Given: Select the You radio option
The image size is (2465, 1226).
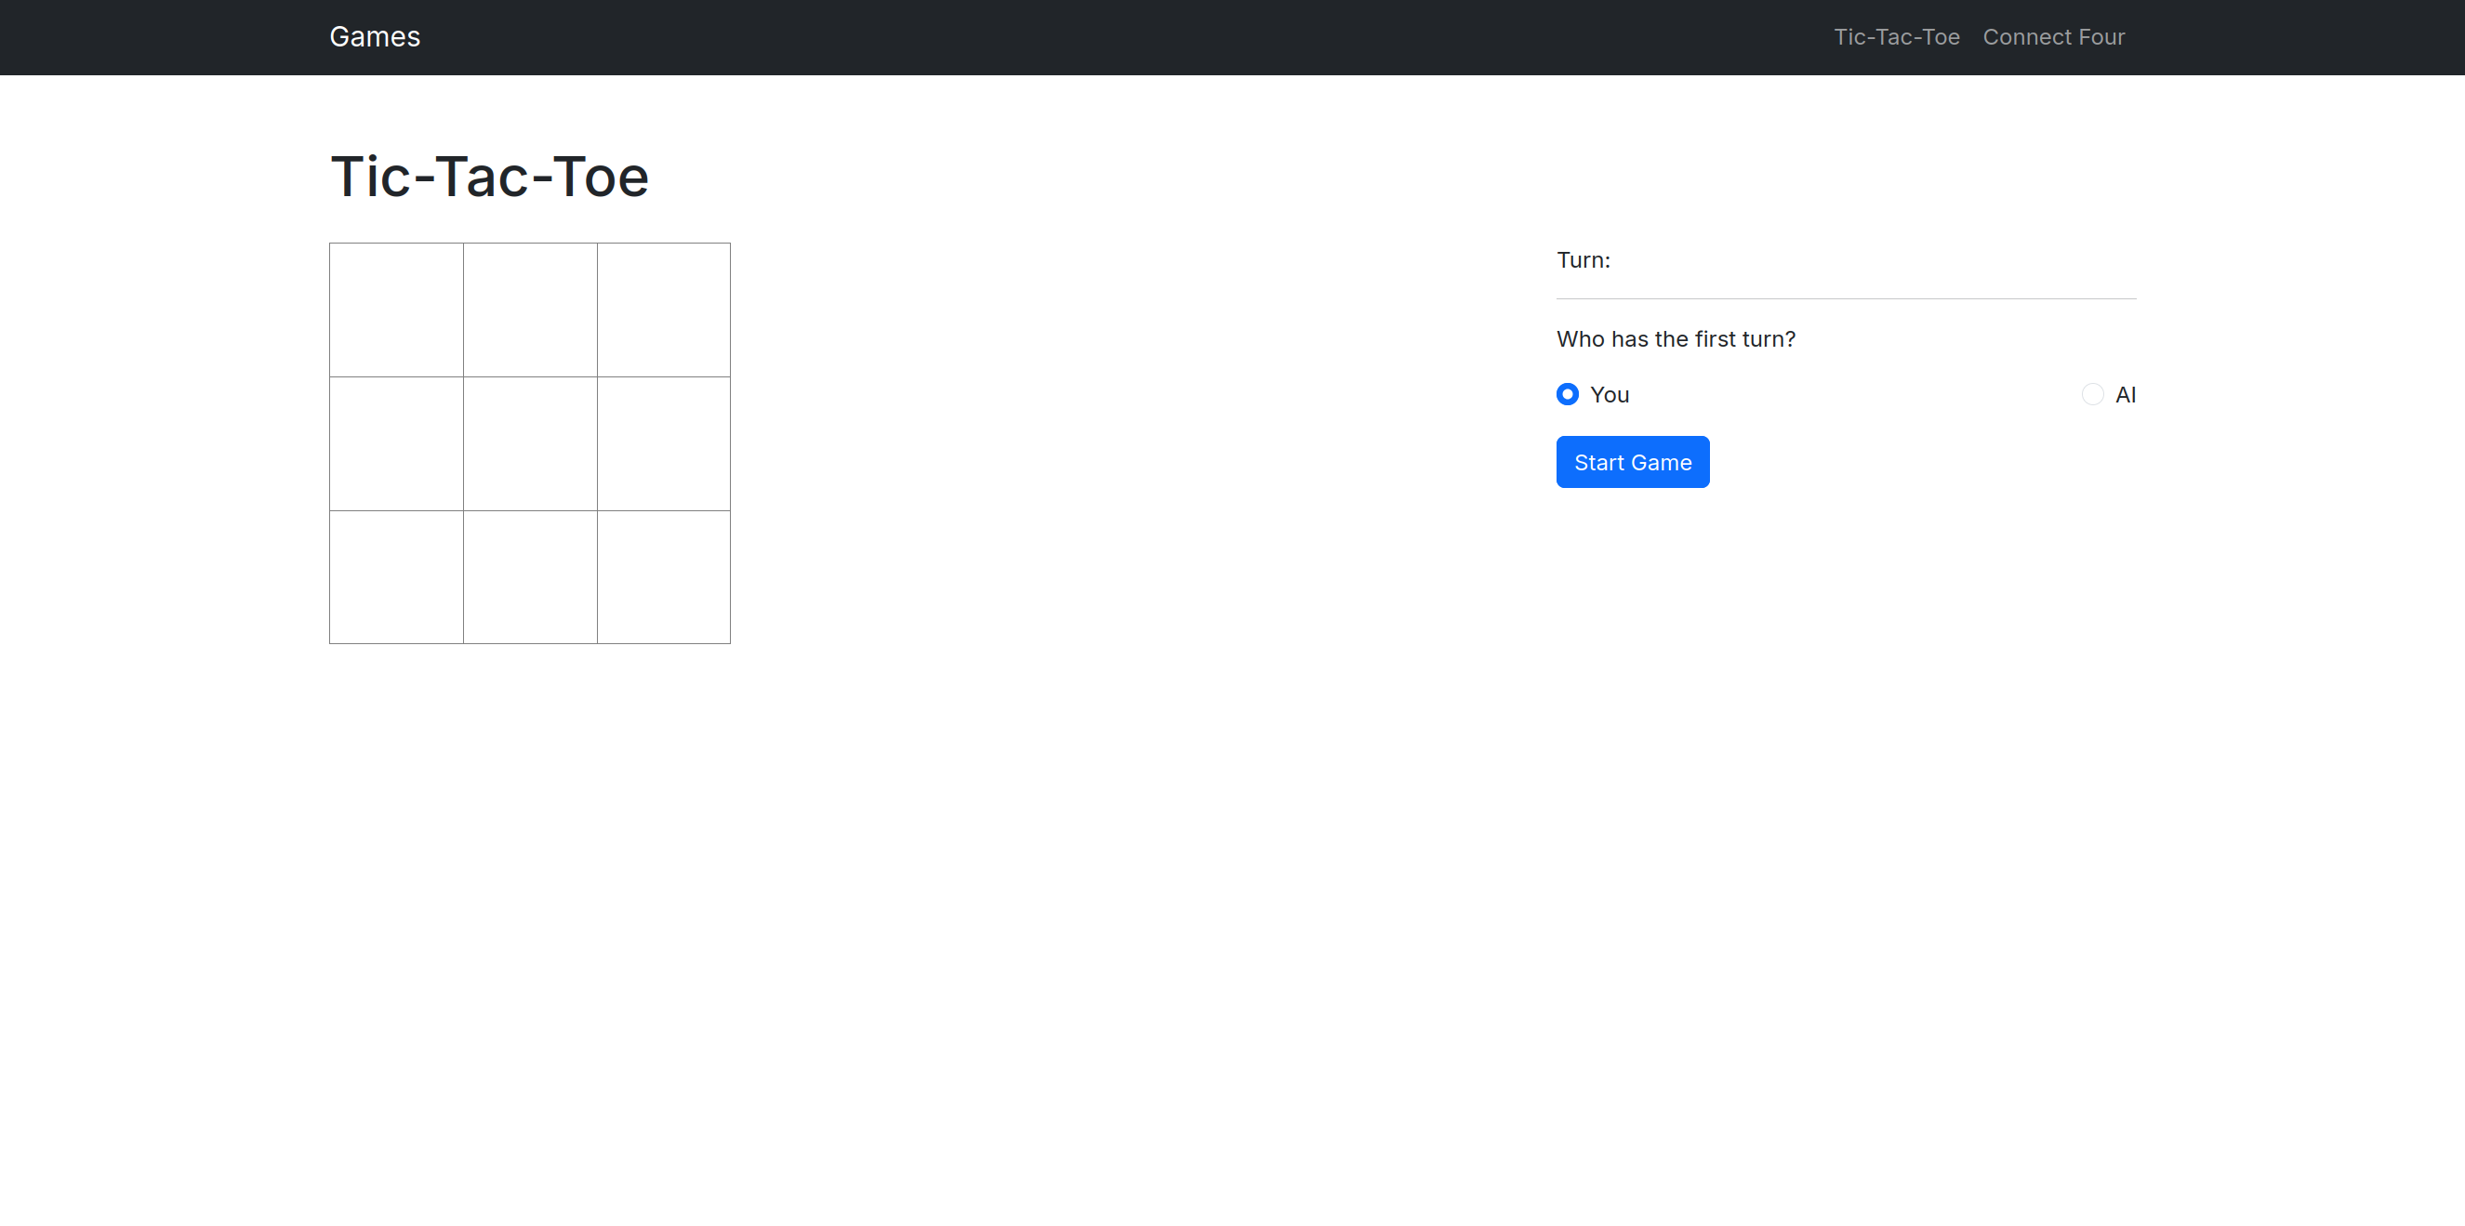Looking at the screenshot, I should coord(1568,394).
